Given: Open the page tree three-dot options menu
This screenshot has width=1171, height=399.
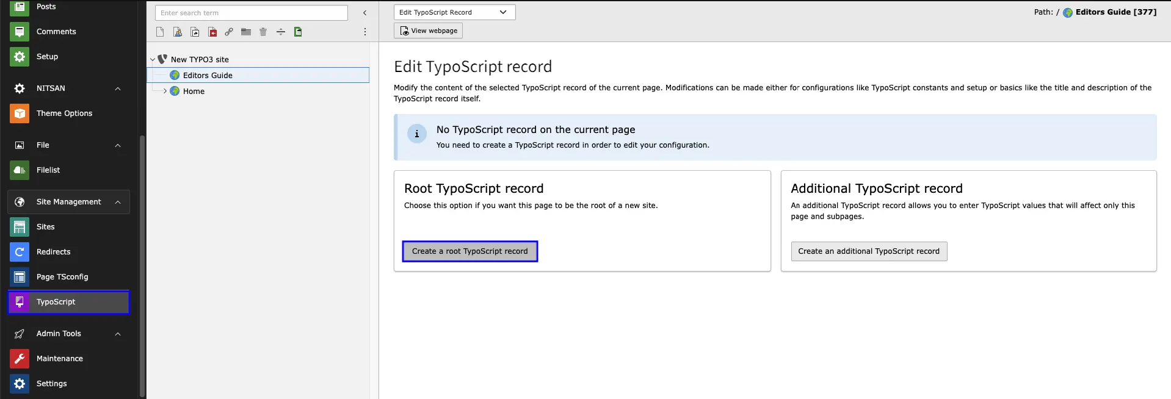Looking at the screenshot, I should [365, 32].
